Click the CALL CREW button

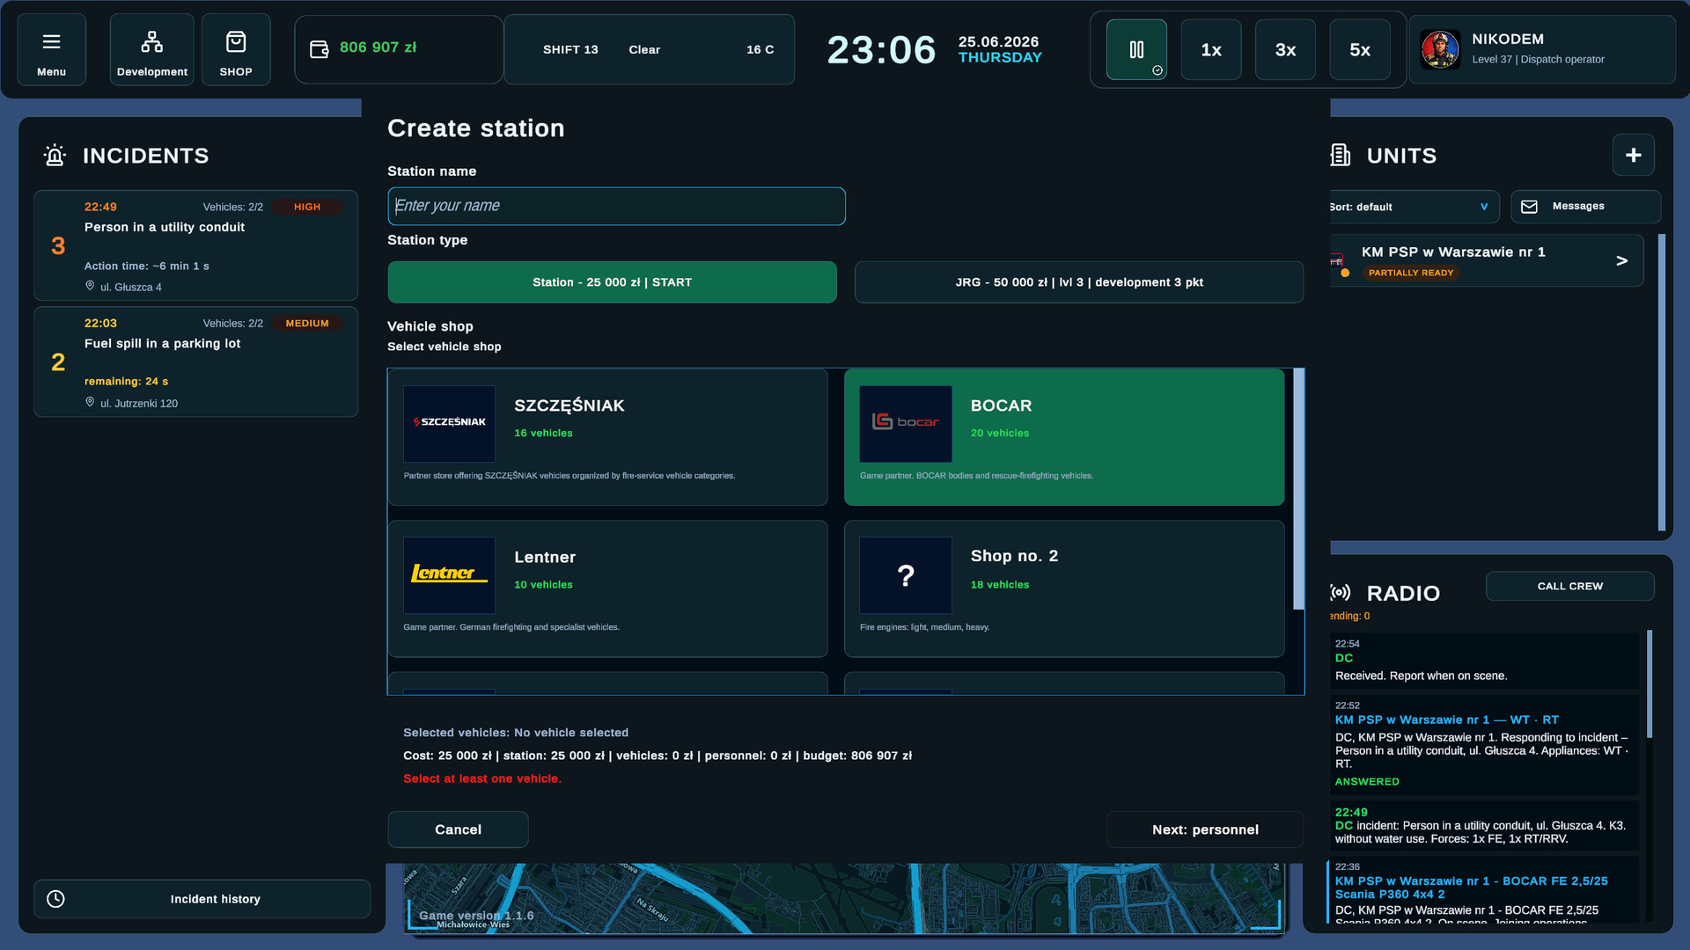click(1570, 586)
